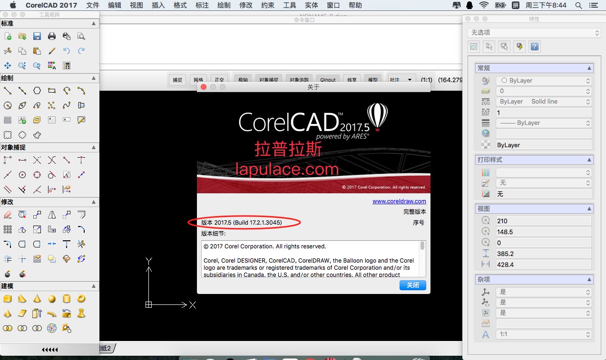
Task: Select the Rectangle drawing tool
Action: (x=52, y=91)
